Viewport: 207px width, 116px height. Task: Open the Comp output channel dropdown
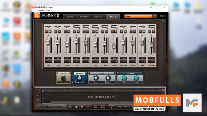pos(105,61)
